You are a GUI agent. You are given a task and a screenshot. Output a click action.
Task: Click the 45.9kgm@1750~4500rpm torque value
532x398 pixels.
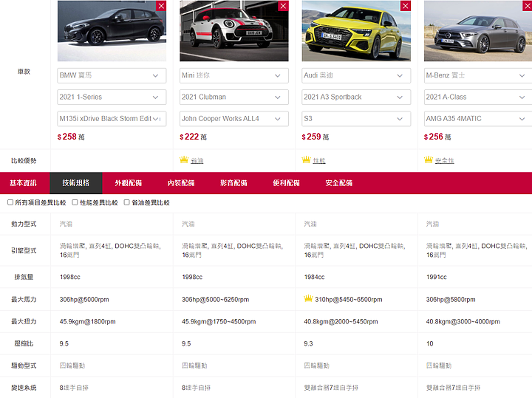point(219,322)
